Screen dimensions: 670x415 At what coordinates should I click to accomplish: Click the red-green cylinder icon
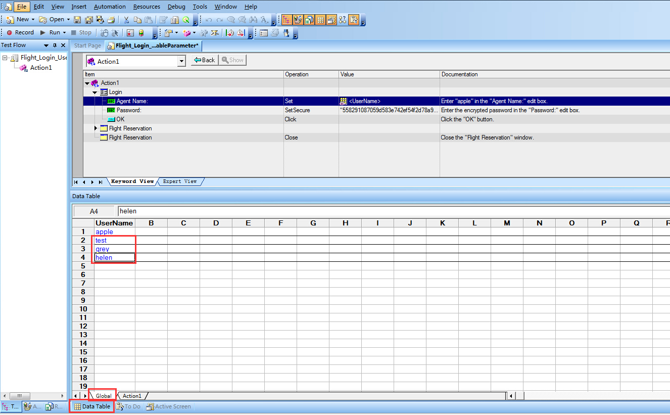141,32
